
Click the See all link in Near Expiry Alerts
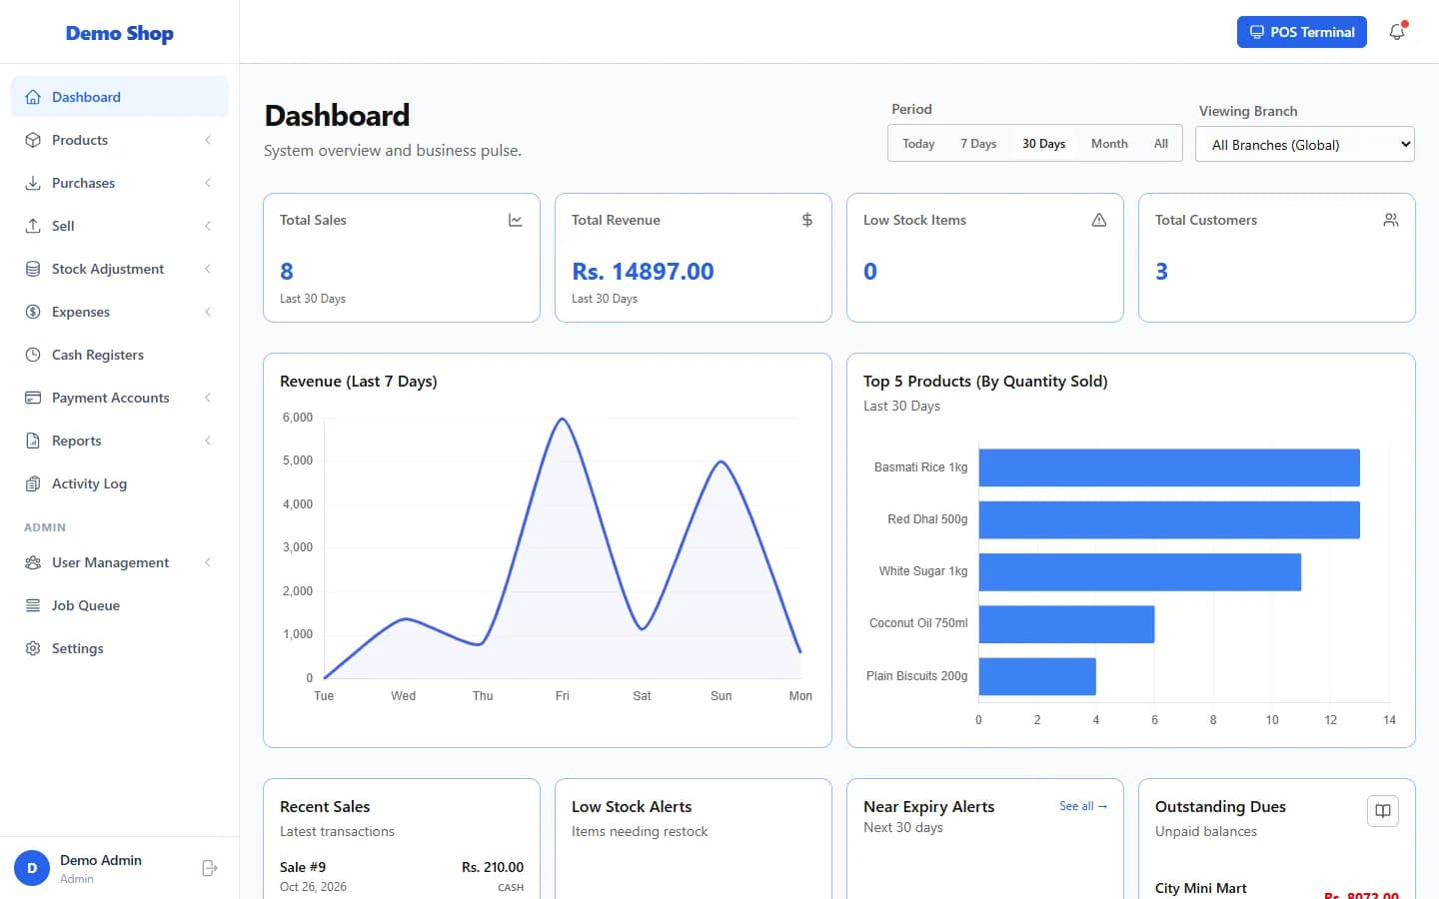pyautogui.click(x=1083, y=806)
